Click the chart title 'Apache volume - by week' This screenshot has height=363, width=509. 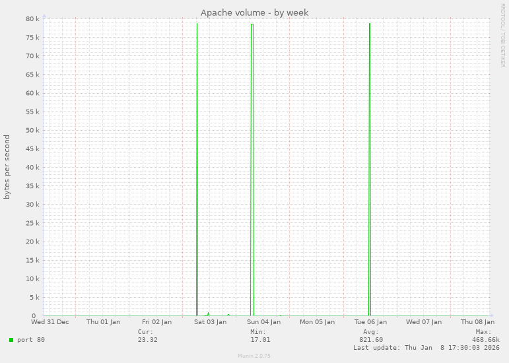point(255,13)
